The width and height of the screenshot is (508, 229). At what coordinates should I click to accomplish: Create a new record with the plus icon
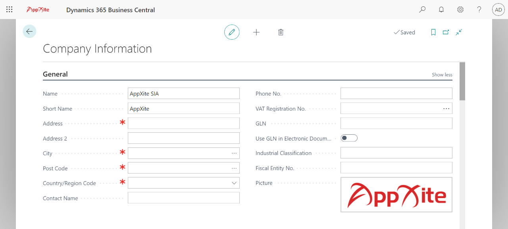pos(256,32)
